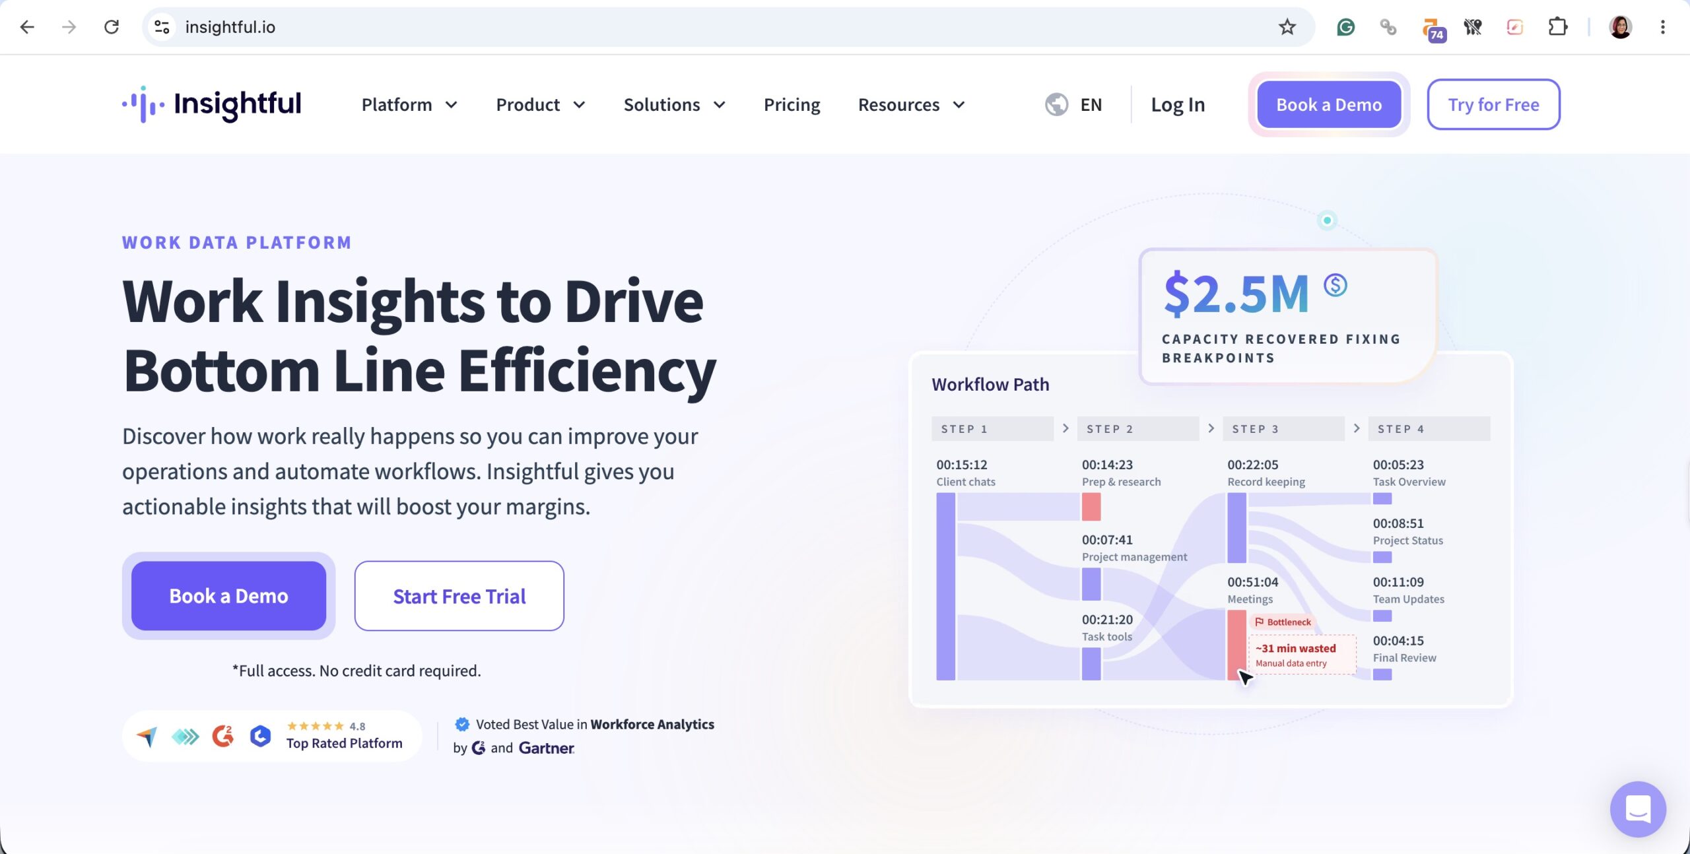
Task: Open the chat widget bubble
Action: click(x=1638, y=808)
